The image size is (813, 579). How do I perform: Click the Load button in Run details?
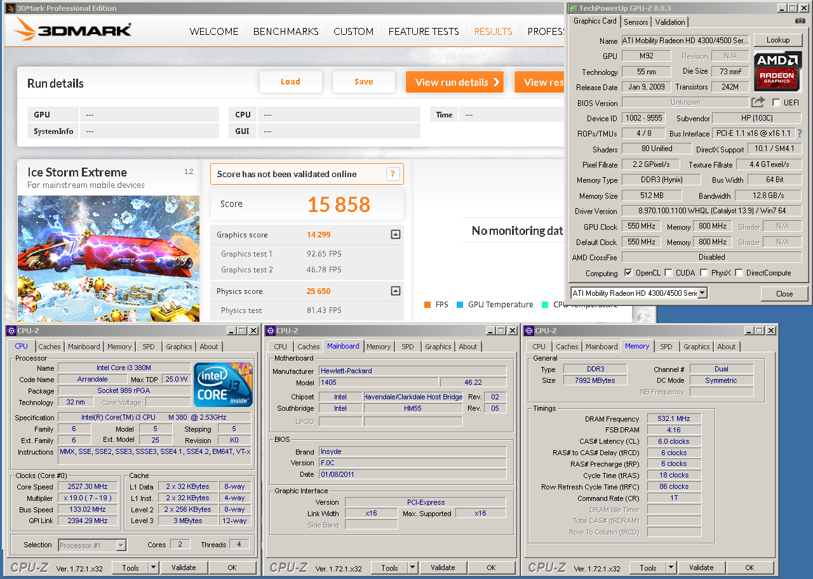[290, 81]
